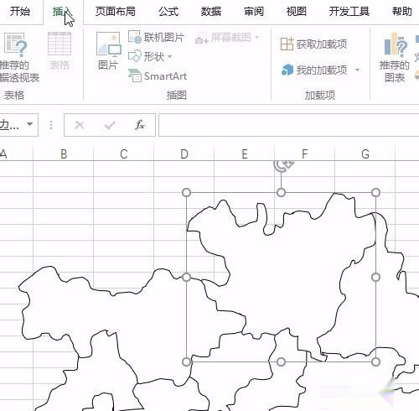Viewport: 419px width, 411px height.
Task: Open the 开发工具 tab
Action: [349, 12]
